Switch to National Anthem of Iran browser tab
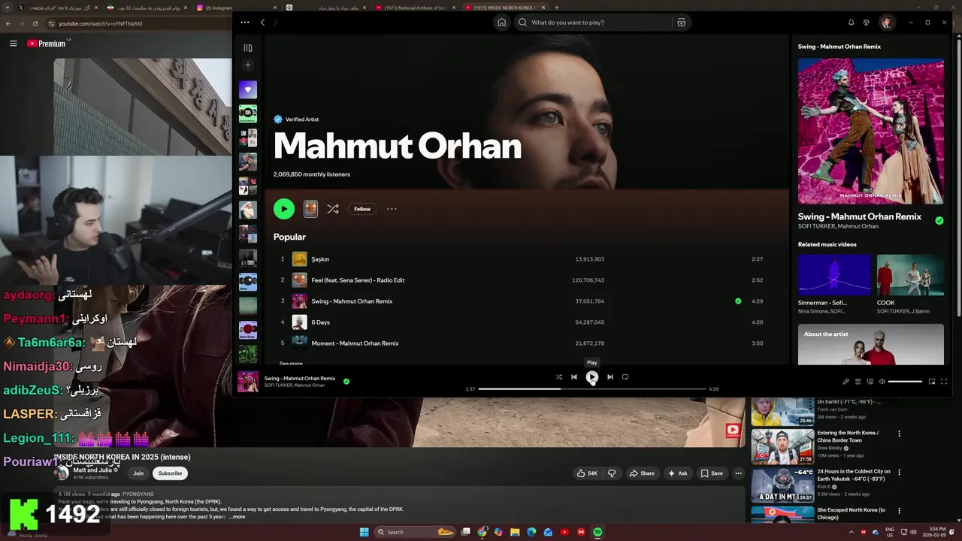The width and height of the screenshot is (962, 541). pos(413,8)
